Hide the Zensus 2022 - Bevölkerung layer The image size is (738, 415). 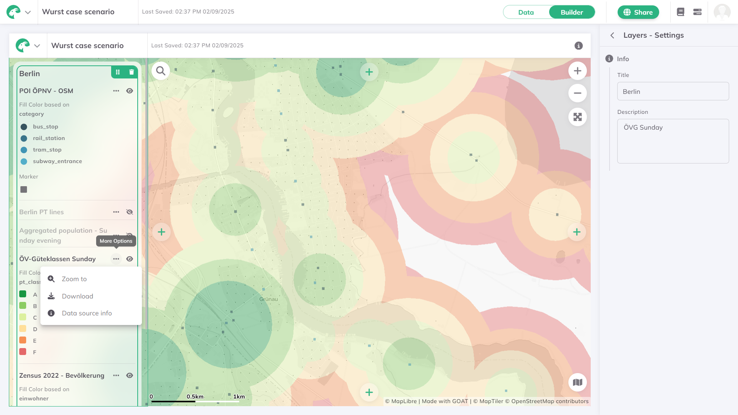[x=130, y=376]
